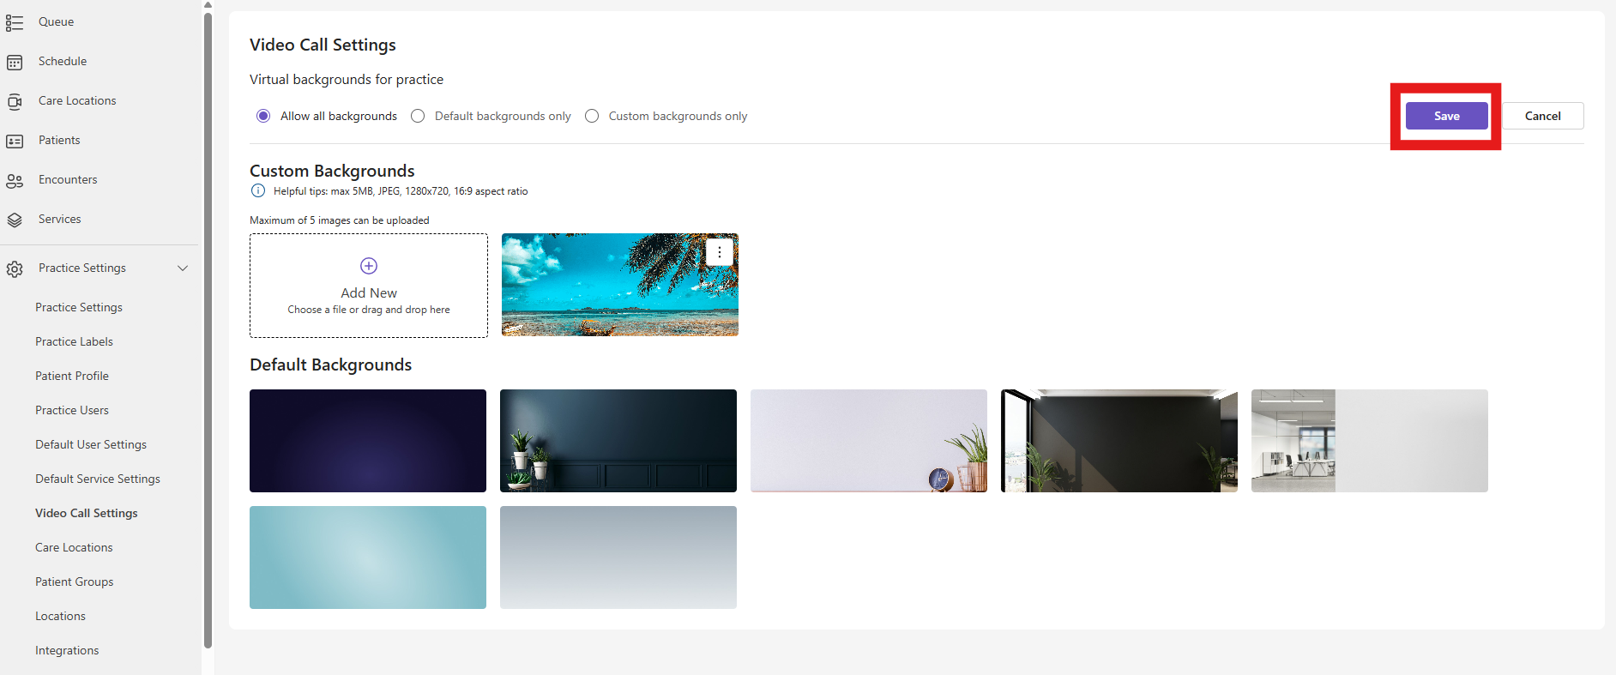Image resolution: width=1616 pixels, height=675 pixels.
Task: Open Care Locations under Practice Settings
Action: tap(74, 547)
